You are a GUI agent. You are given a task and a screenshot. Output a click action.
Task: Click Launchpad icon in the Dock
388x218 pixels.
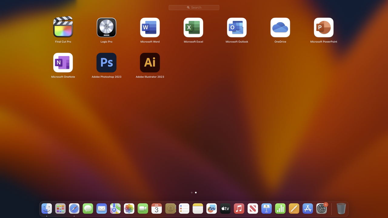point(60,209)
